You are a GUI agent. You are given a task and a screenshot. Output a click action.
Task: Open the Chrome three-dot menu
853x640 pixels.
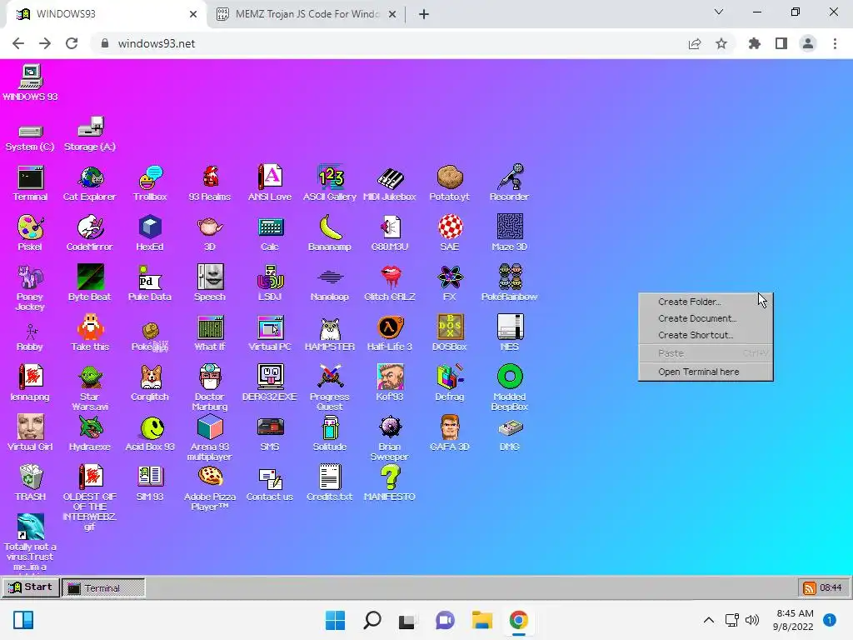click(x=835, y=43)
